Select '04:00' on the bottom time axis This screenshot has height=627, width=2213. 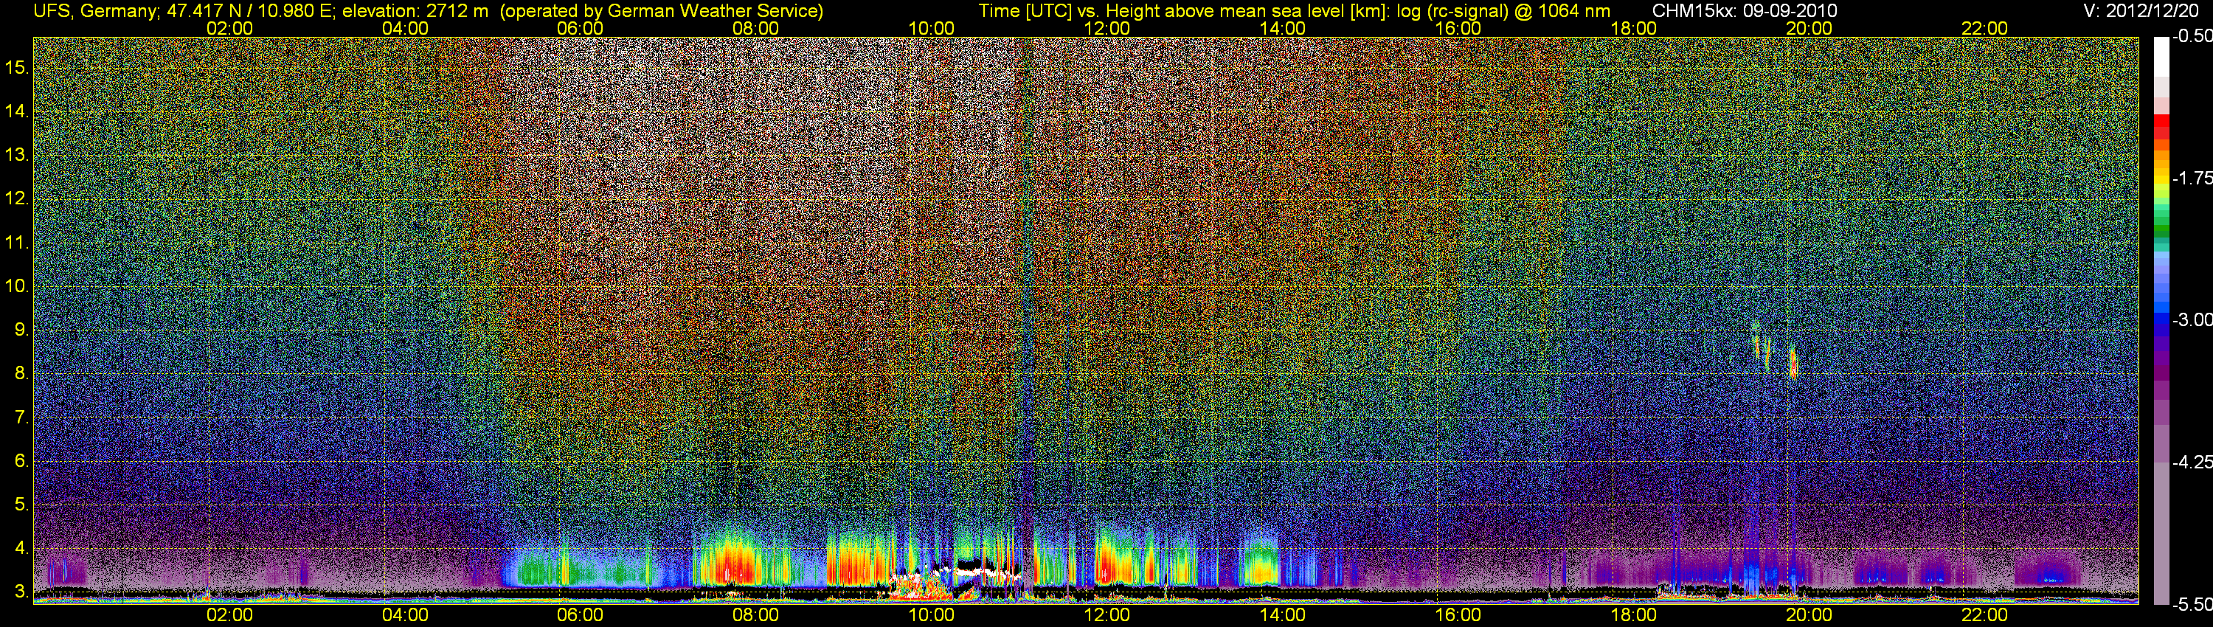405,615
